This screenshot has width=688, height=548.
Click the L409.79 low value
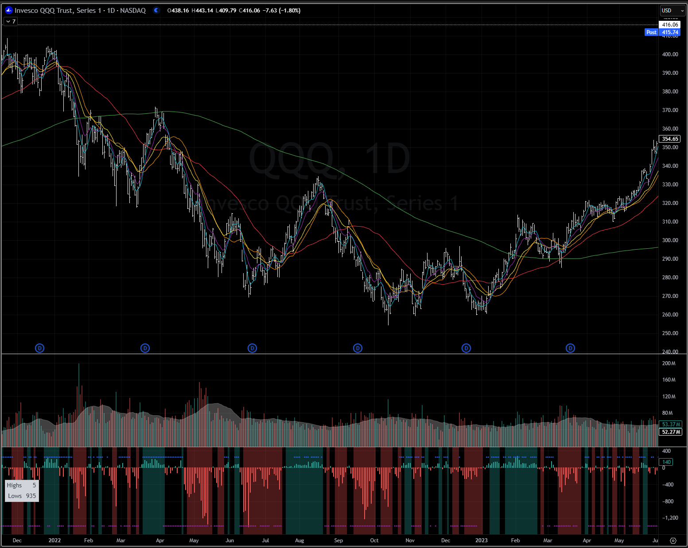(226, 11)
